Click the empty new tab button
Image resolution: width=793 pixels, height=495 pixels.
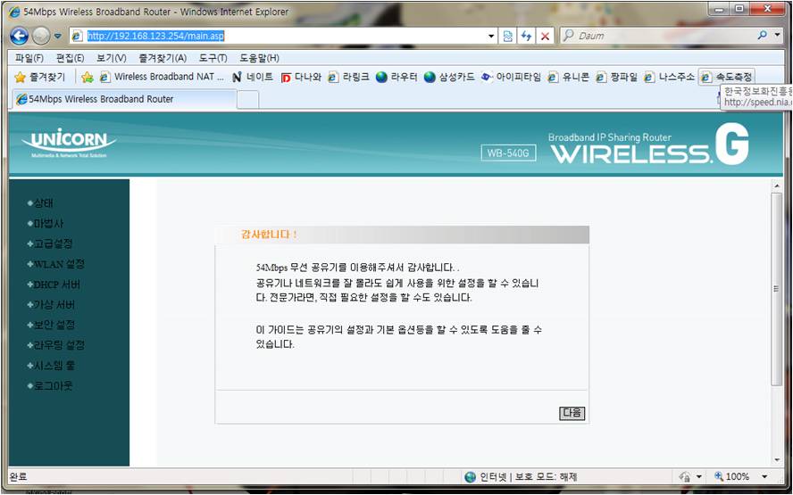tap(248, 100)
